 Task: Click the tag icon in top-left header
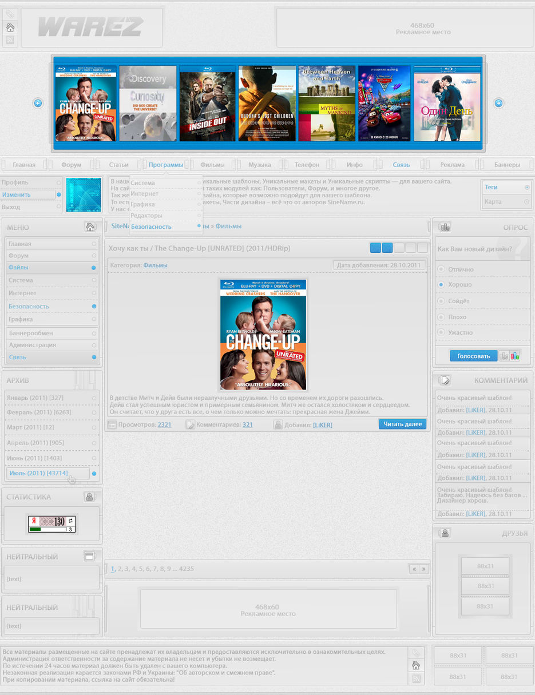(x=10, y=14)
